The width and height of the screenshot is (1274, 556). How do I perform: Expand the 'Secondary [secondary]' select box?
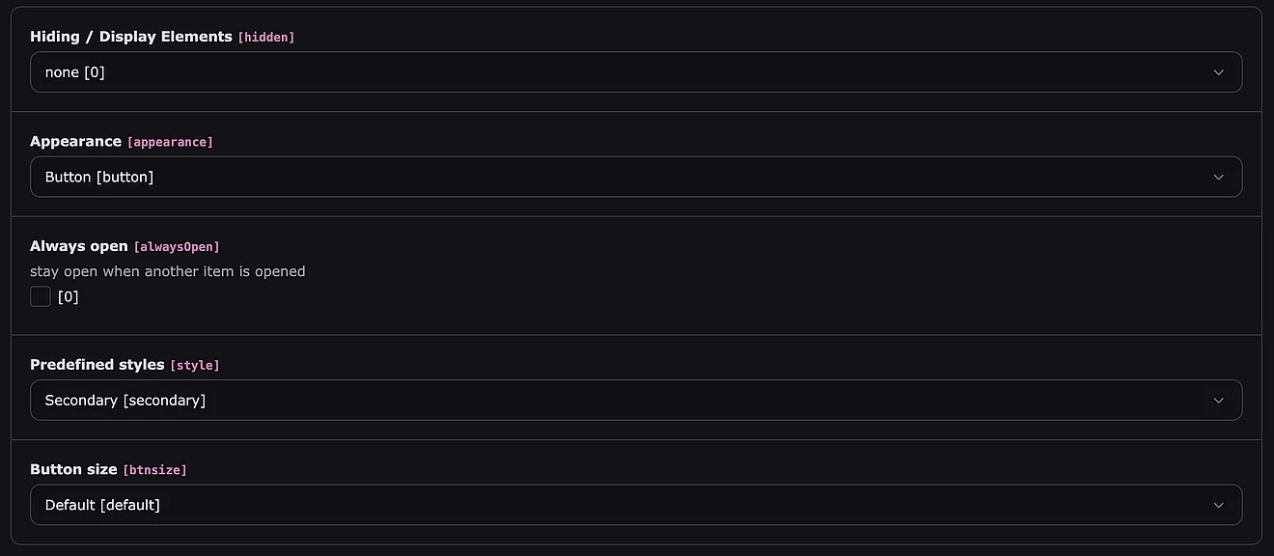tap(618, 401)
